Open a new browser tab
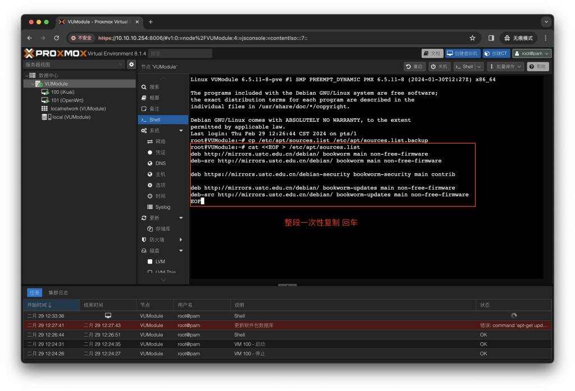Image resolution: width=575 pixels, height=391 pixels. click(150, 22)
